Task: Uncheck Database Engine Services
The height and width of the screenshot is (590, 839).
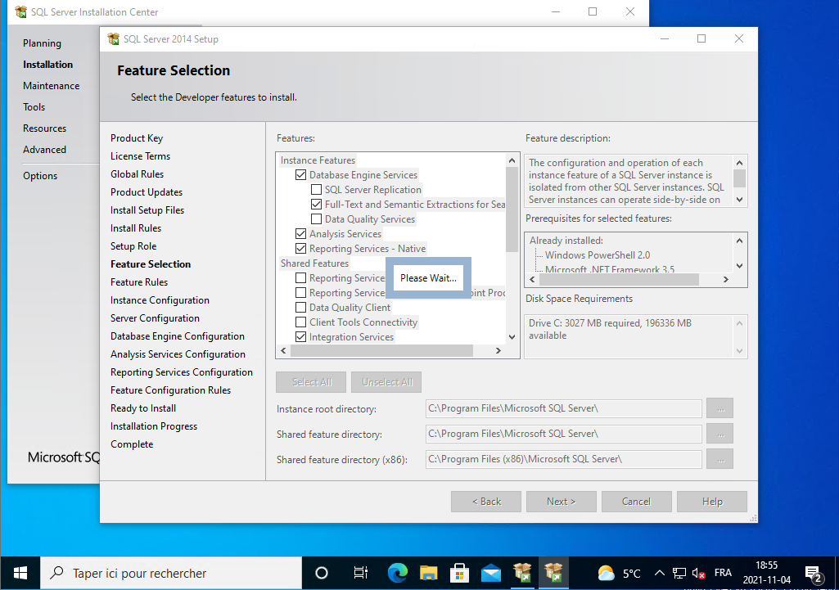Action: point(301,175)
